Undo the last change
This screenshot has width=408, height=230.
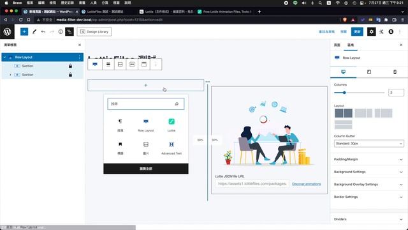click(43, 31)
